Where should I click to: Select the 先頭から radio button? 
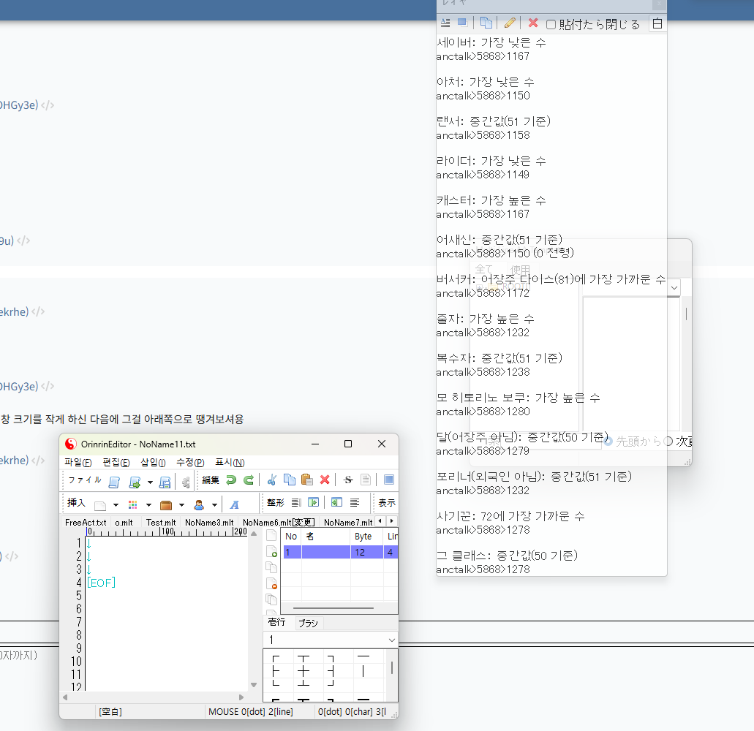tap(608, 442)
